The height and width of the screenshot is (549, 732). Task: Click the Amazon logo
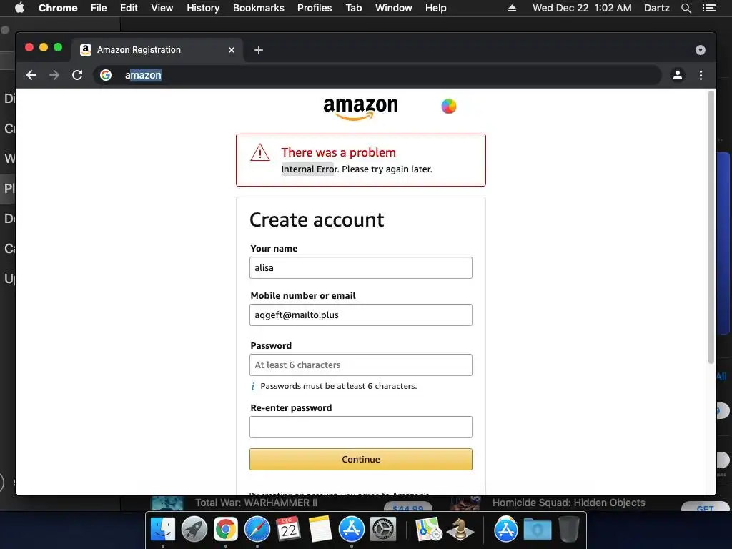pos(360,109)
